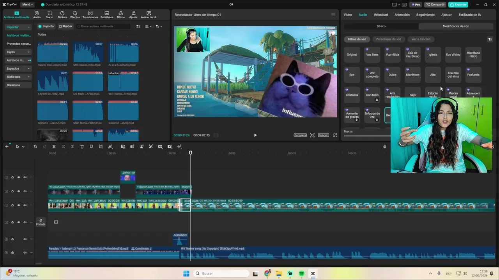
Task: Open the Stickers panel
Action: coord(62,15)
